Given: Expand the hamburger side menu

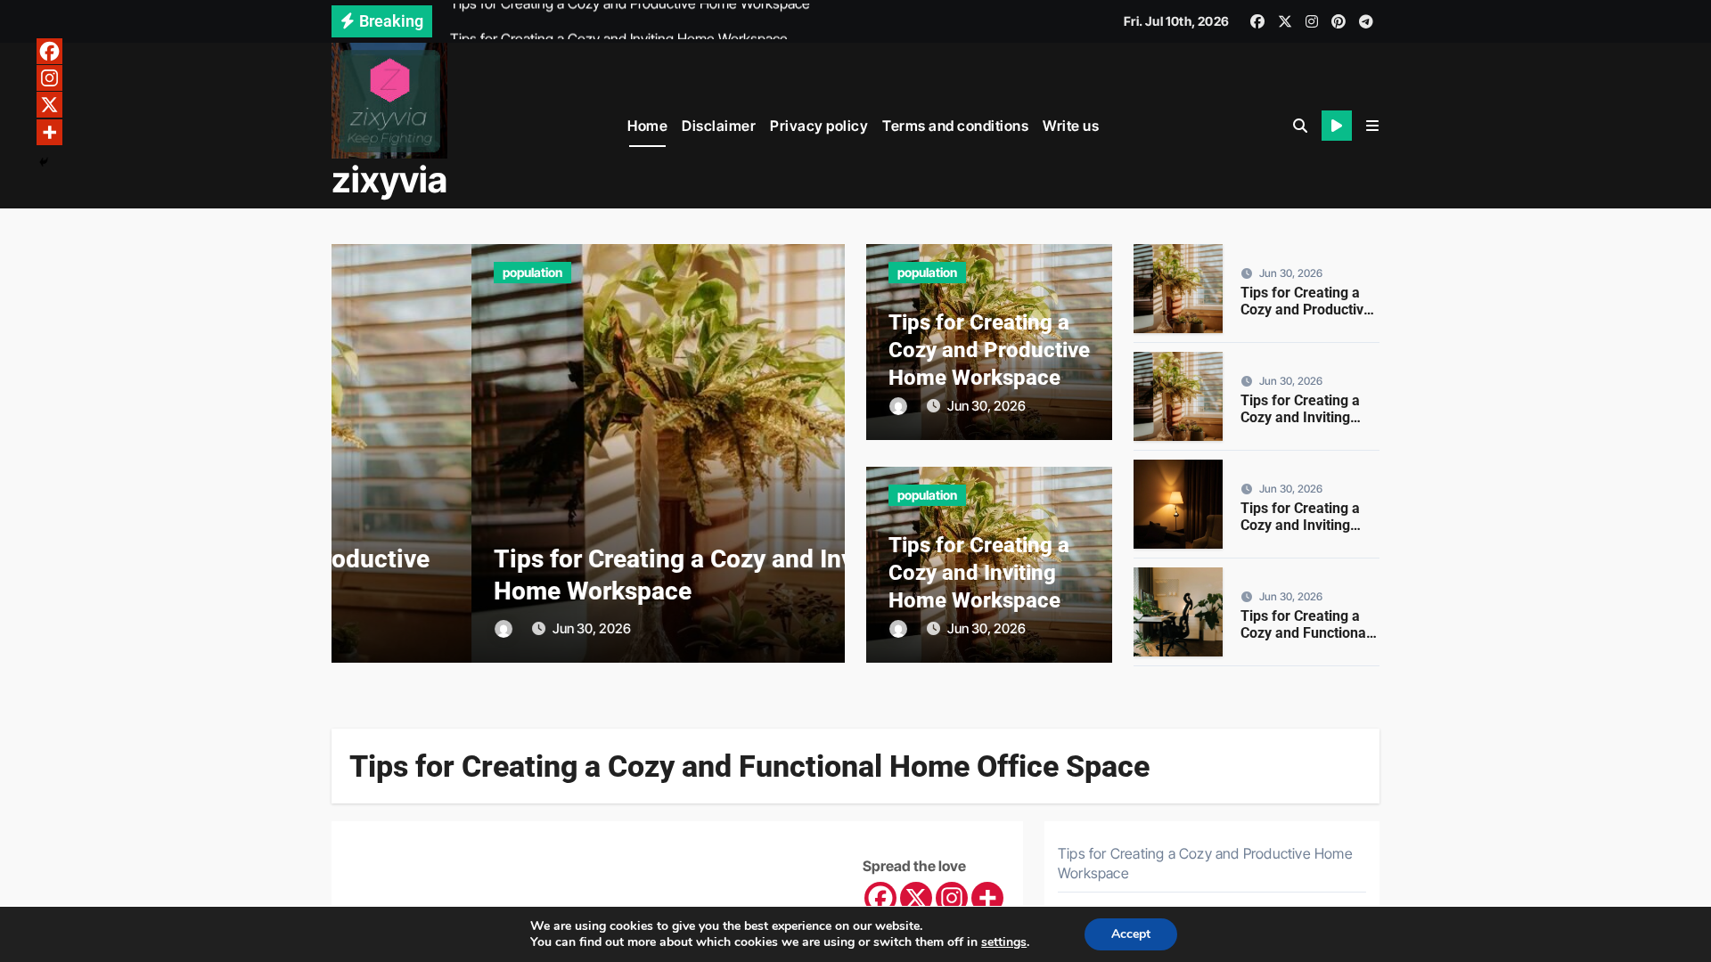Looking at the screenshot, I should 1372,126.
